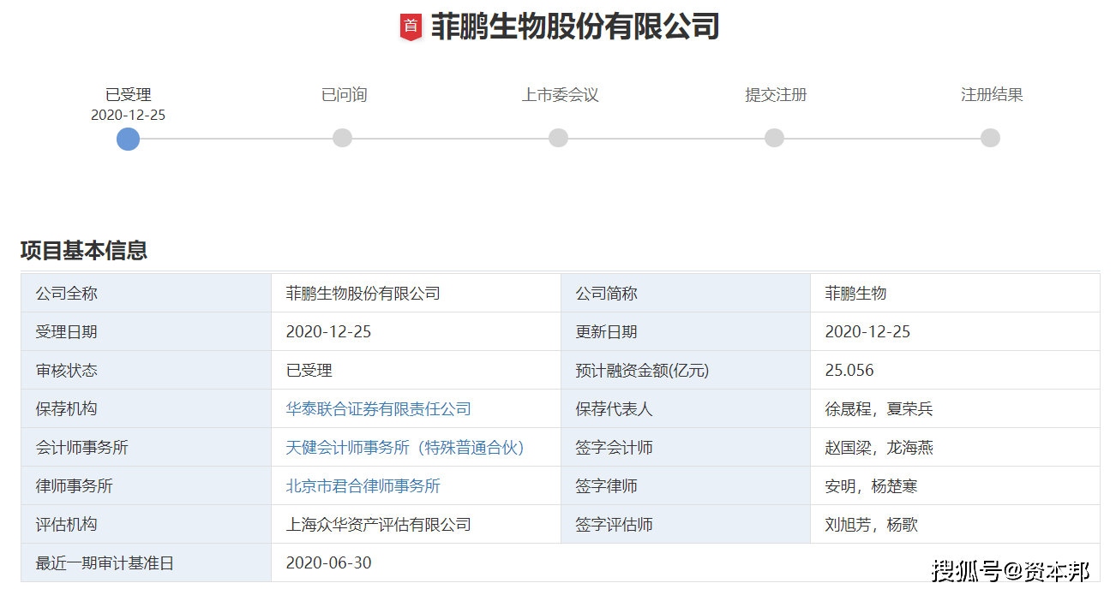Select the 已问询 timeline step circle
1116x595 pixels.
click(342, 138)
